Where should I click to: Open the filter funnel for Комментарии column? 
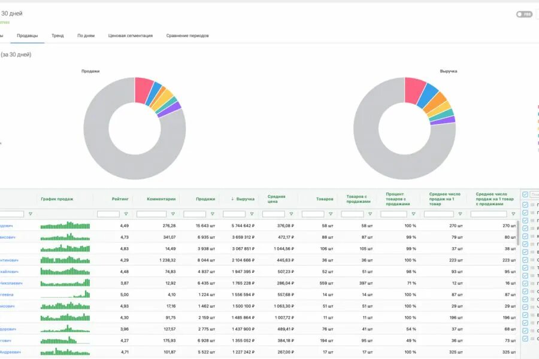(x=173, y=214)
